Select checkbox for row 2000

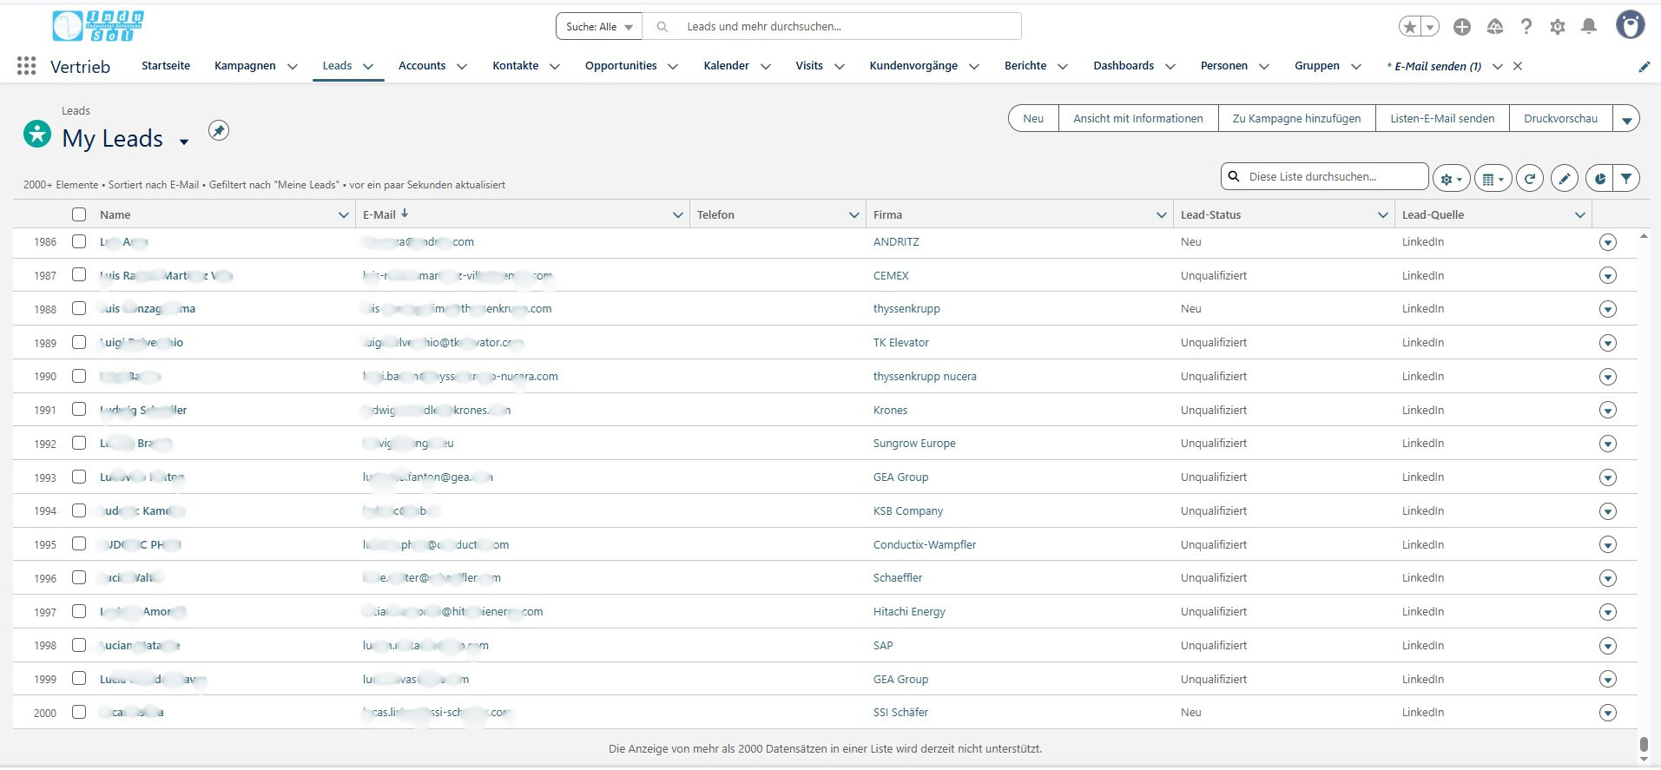coord(79,712)
